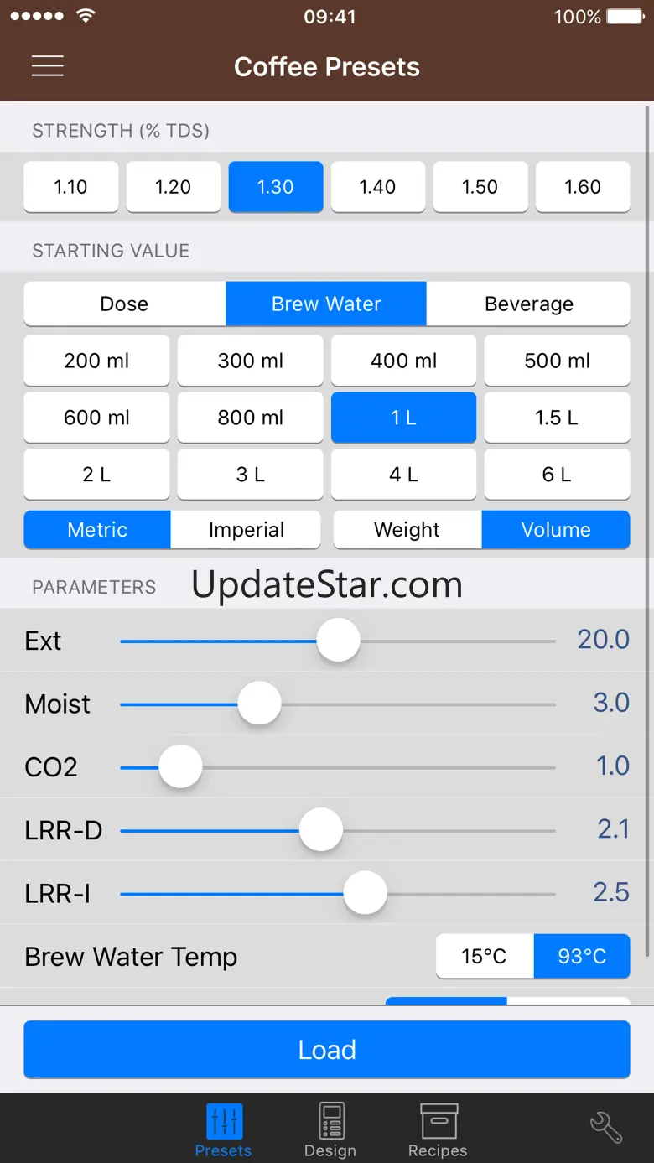Open the hamburger menu icon
The height and width of the screenshot is (1163, 654).
(48, 66)
